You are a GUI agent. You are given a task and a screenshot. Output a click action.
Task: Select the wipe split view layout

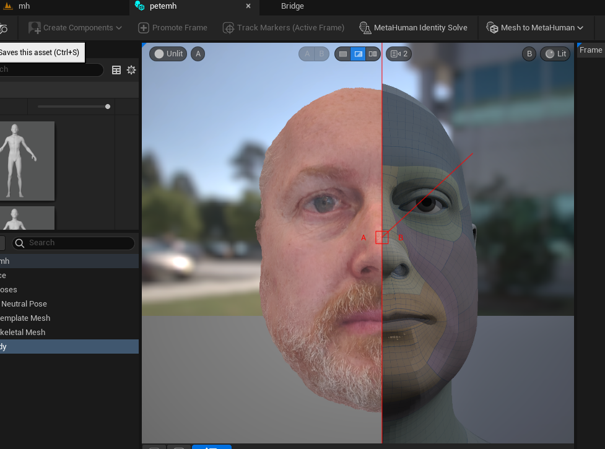[x=358, y=54]
